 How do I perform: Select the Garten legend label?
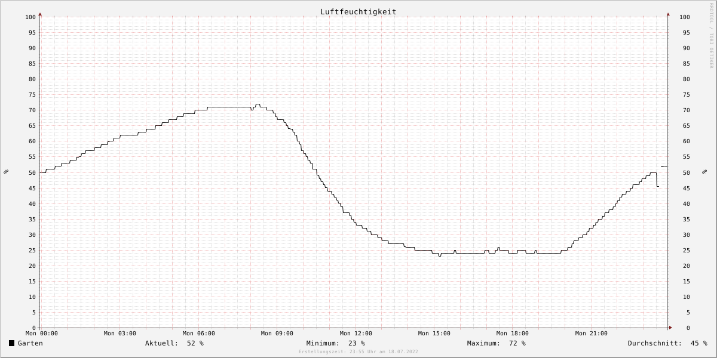coord(30,343)
